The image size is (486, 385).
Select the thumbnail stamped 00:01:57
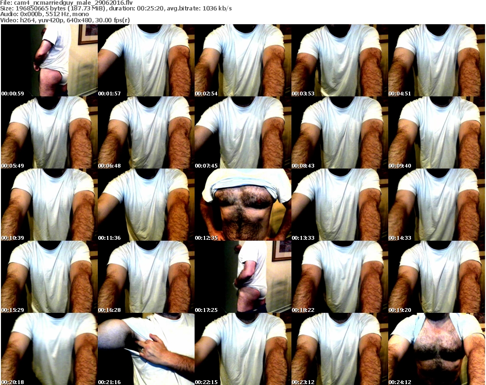tap(146, 60)
